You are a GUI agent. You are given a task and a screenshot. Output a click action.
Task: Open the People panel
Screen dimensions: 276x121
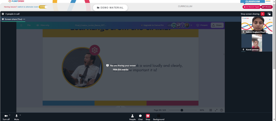[132, 117]
